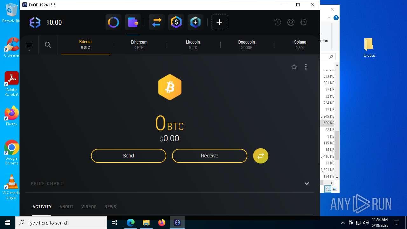Show hidden system tray icons
This screenshot has height=229, width=407.
pyautogui.click(x=343, y=223)
